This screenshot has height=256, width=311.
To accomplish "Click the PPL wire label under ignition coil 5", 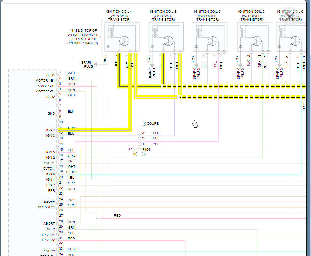I will coord(215,65).
